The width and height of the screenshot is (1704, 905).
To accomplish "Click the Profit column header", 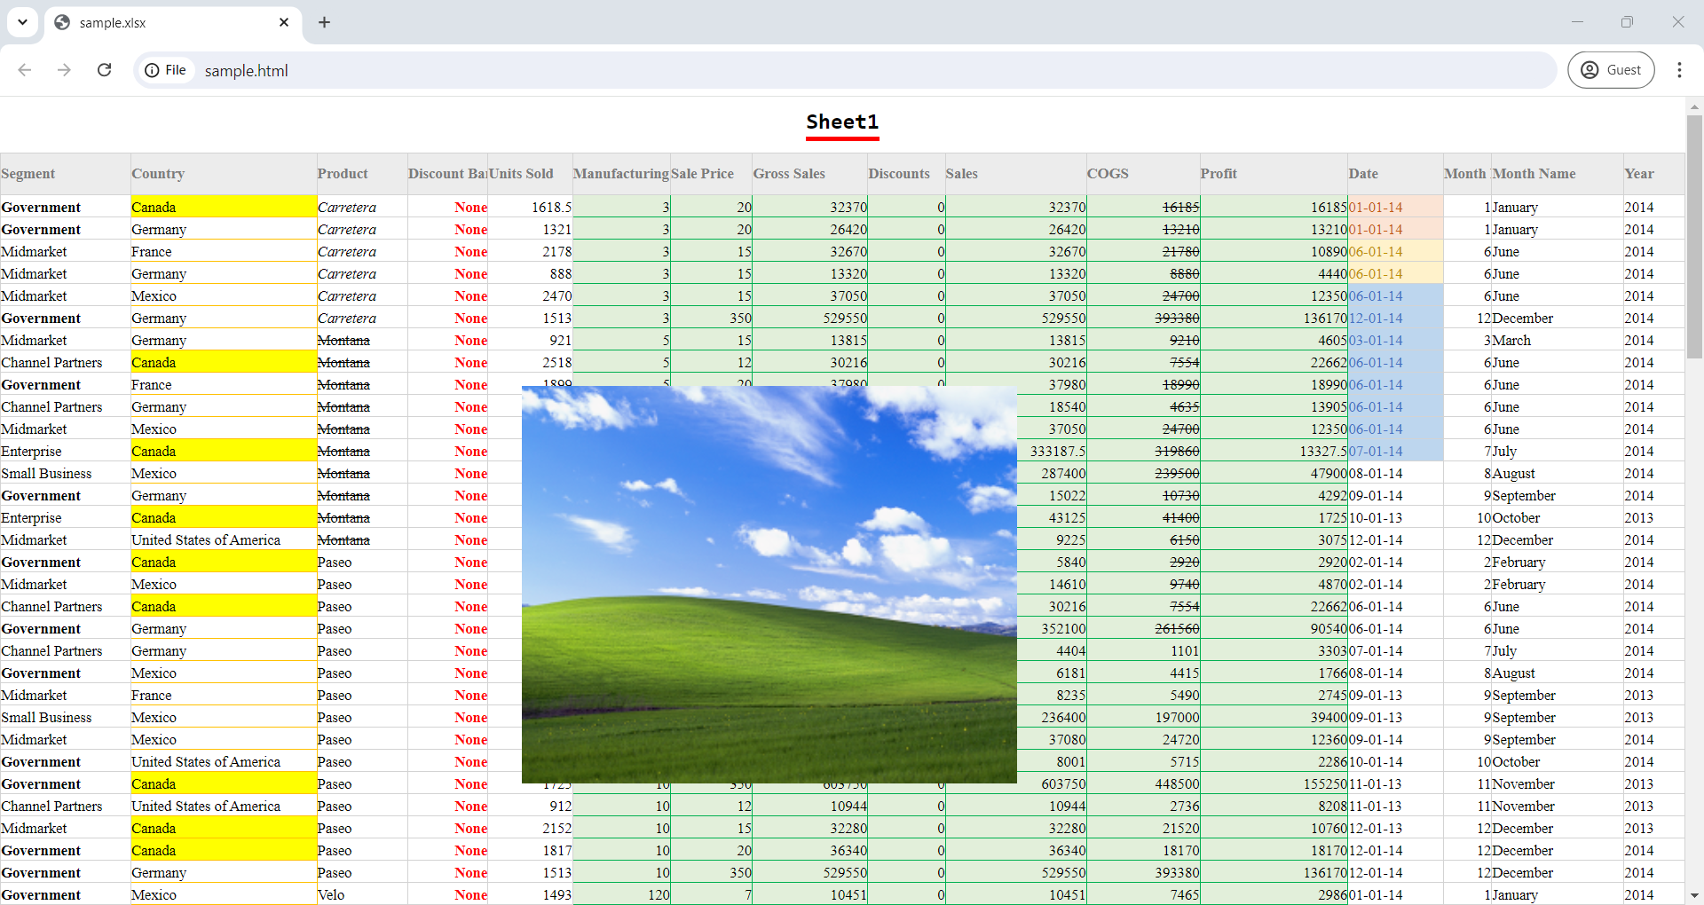I will [x=1274, y=174].
